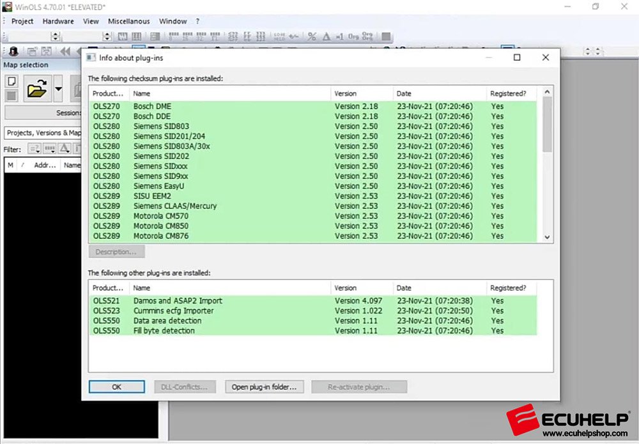Select the Cummins ecfg Importer row

click(x=312, y=310)
